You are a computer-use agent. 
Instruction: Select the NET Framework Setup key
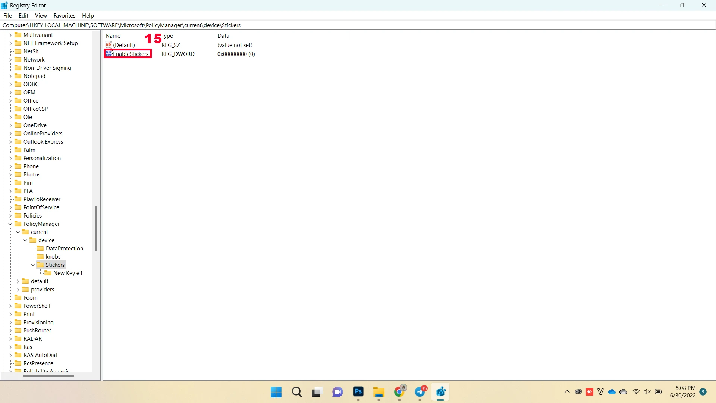click(50, 43)
